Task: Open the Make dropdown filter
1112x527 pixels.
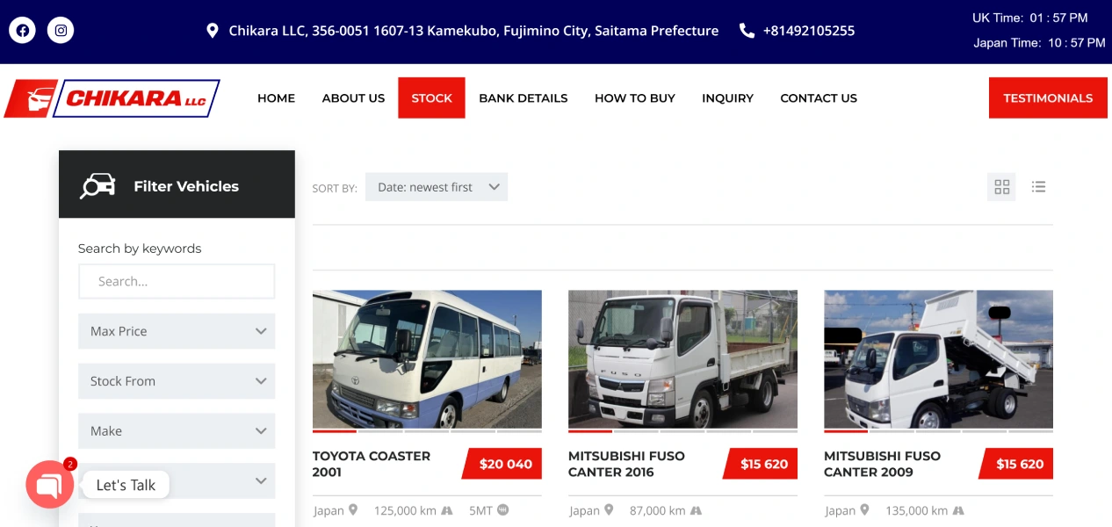Action: (177, 431)
